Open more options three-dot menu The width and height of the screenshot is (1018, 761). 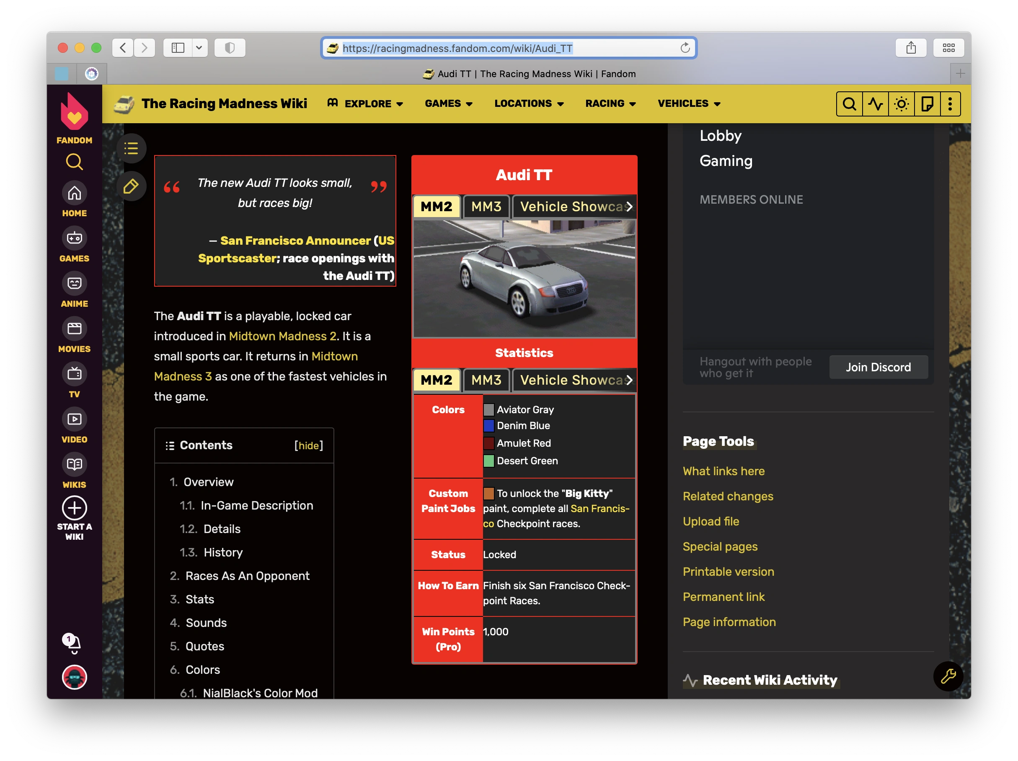click(x=950, y=104)
